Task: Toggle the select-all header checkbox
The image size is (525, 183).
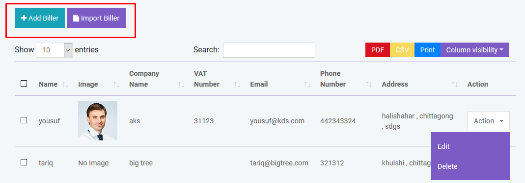Action: (x=24, y=83)
